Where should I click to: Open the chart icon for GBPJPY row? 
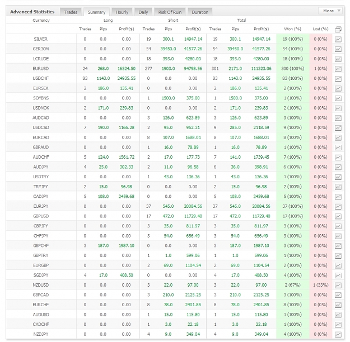click(x=338, y=226)
